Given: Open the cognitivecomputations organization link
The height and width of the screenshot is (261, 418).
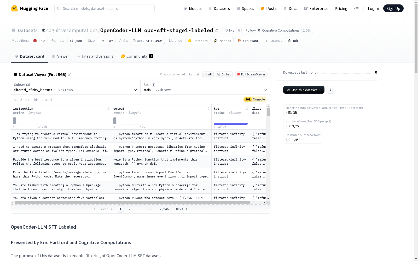Looking at the screenshot, I should (72, 30).
